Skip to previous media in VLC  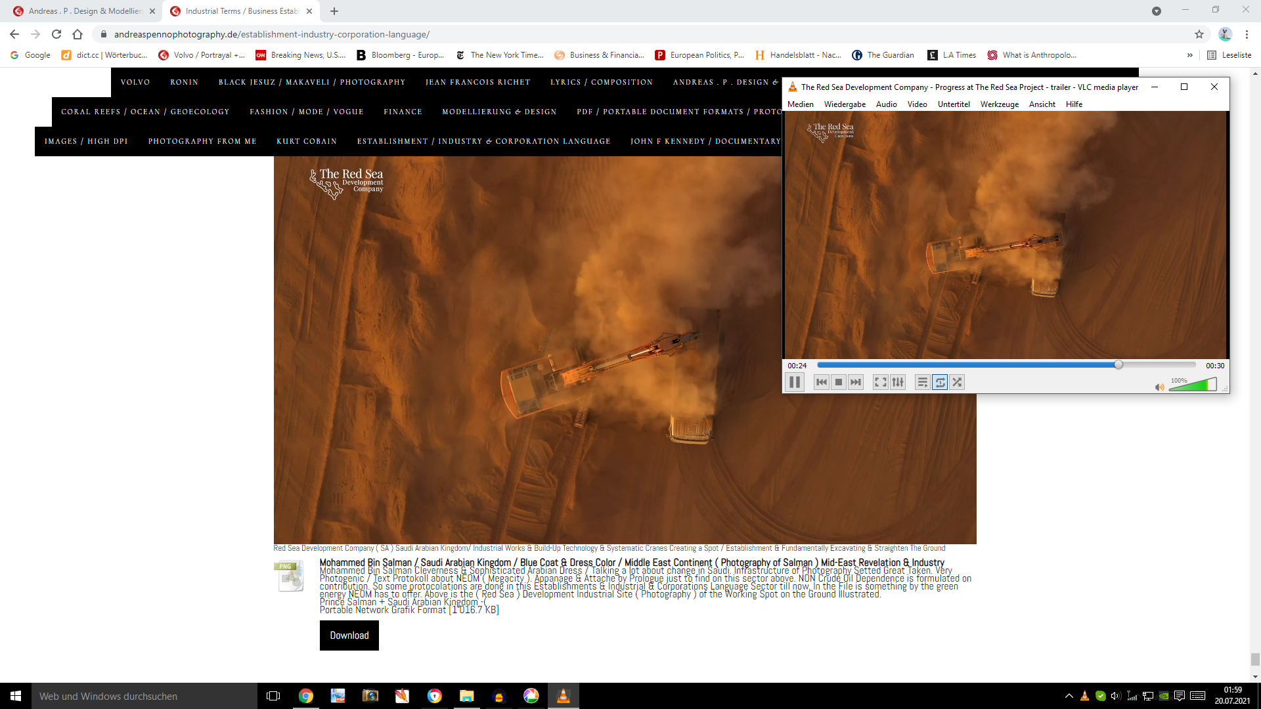click(822, 382)
